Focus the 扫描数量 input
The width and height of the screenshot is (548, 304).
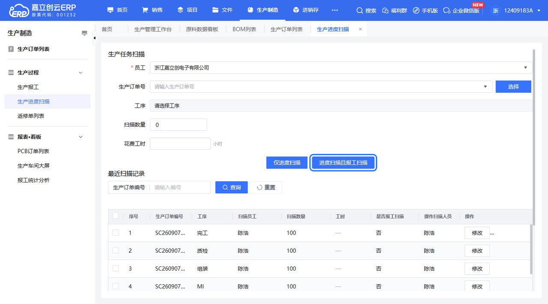(179, 125)
